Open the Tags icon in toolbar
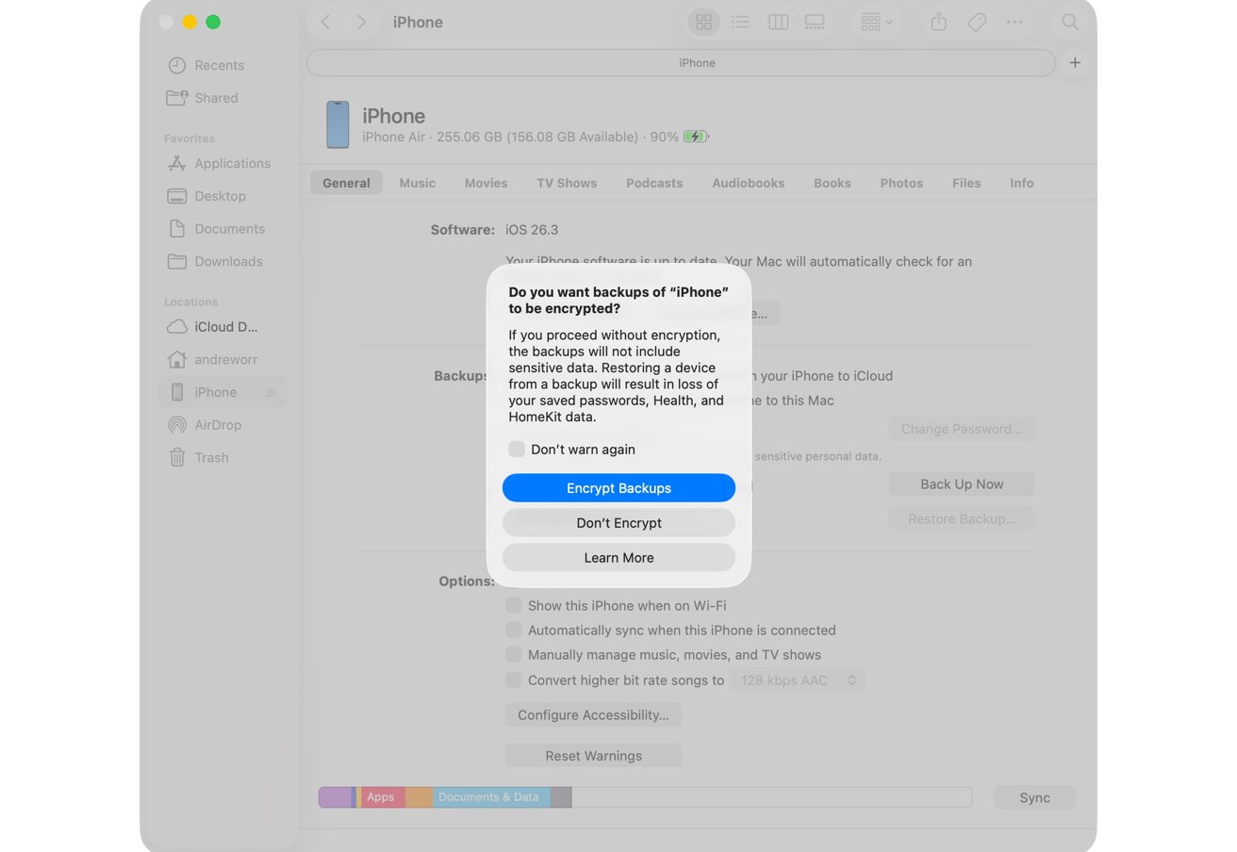 [x=977, y=22]
